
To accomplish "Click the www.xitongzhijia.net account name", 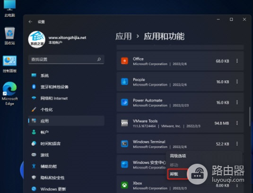I will 67,38.
